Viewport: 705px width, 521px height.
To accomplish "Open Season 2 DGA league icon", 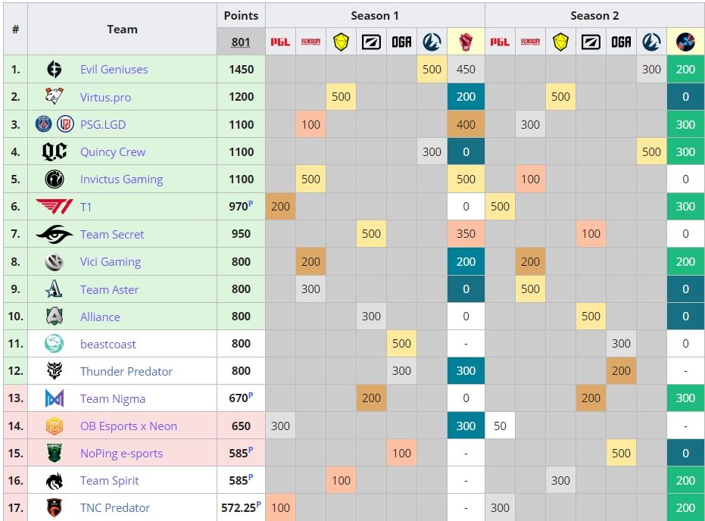I will pyautogui.click(x=621, y=42).
